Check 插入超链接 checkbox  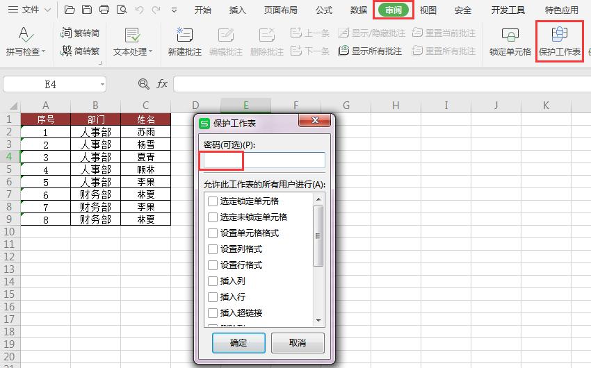coord(213,312)
